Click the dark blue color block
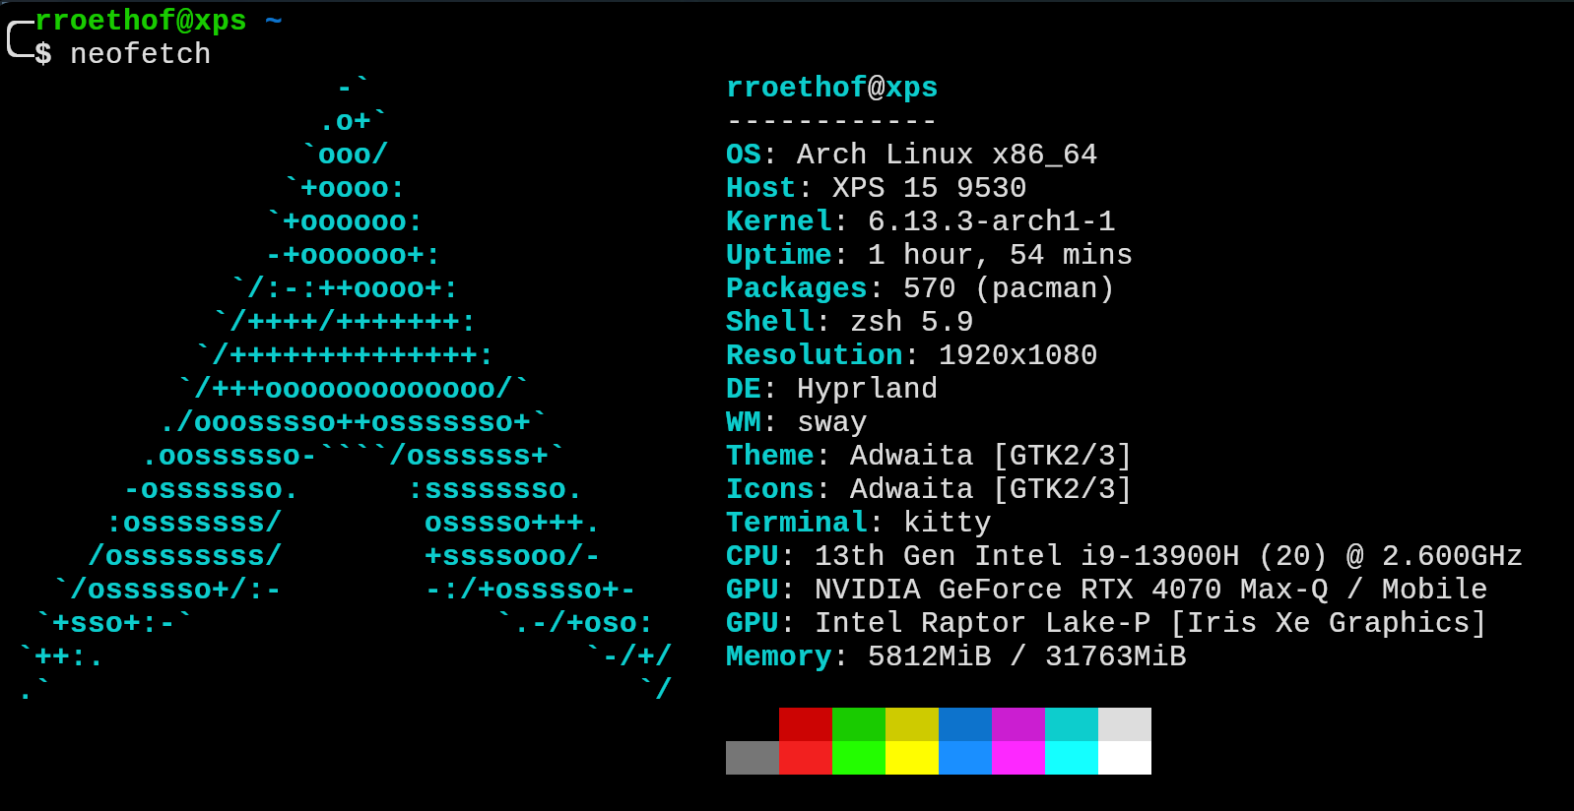 (965, 724)
